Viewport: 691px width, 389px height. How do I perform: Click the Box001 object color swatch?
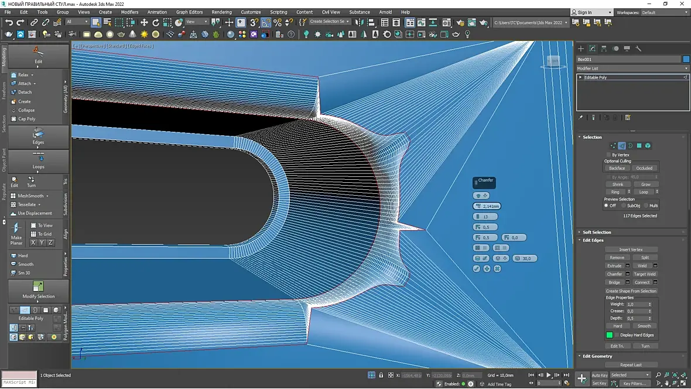point(686,59)
